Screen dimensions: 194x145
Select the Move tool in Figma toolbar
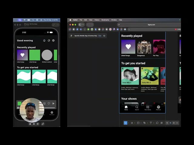click(x=125, y=123)
